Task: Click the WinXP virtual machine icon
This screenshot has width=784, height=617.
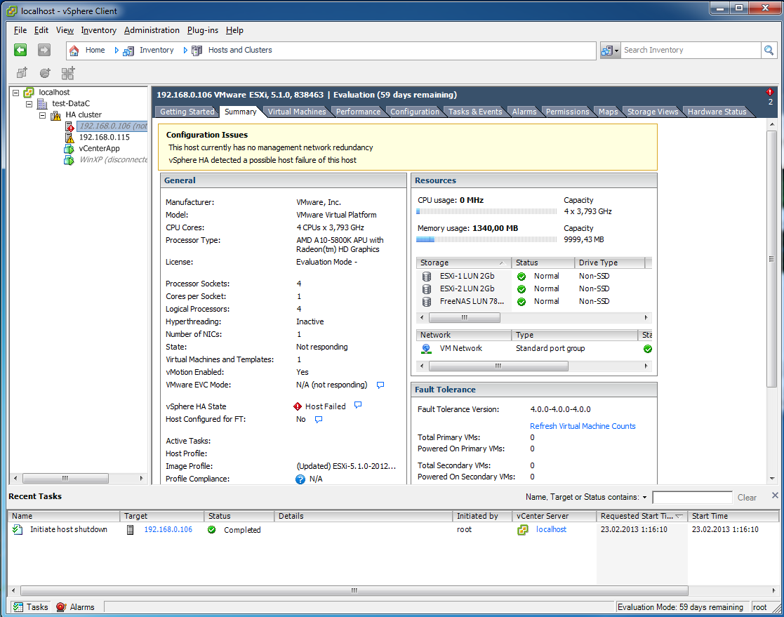Action: (x=69, y=160)
